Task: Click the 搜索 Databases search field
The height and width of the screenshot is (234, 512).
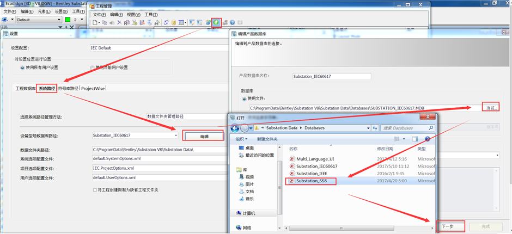Action: [x=407, y=128]
